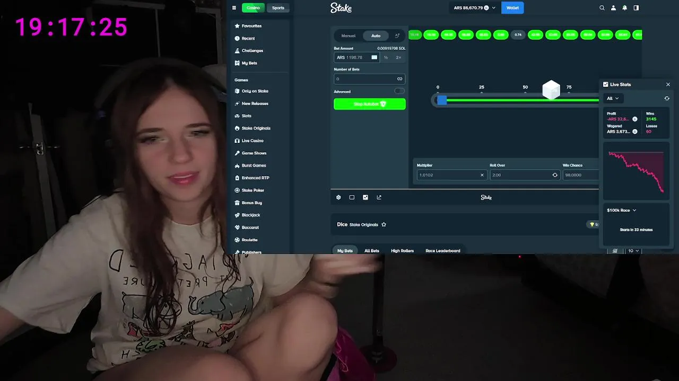The width and height of the screenshot is (679, 381).
Task: Open the High Rollers tab
Action: click(x=402, y=251)
